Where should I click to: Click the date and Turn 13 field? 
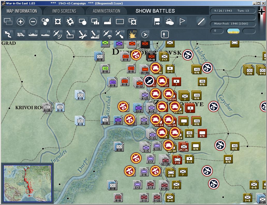(x=233, y=11)
